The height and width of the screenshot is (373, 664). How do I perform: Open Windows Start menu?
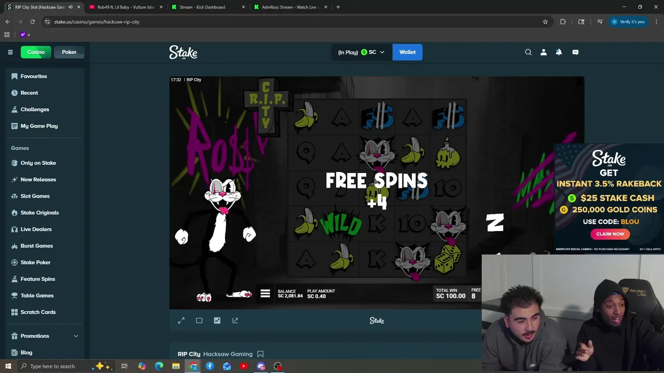[x=8, y=366]
